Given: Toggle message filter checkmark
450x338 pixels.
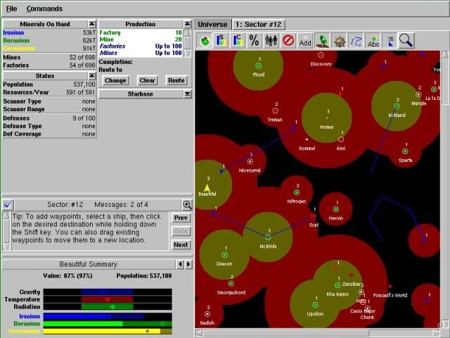Looking at the screenshot, I should [8, 205].
